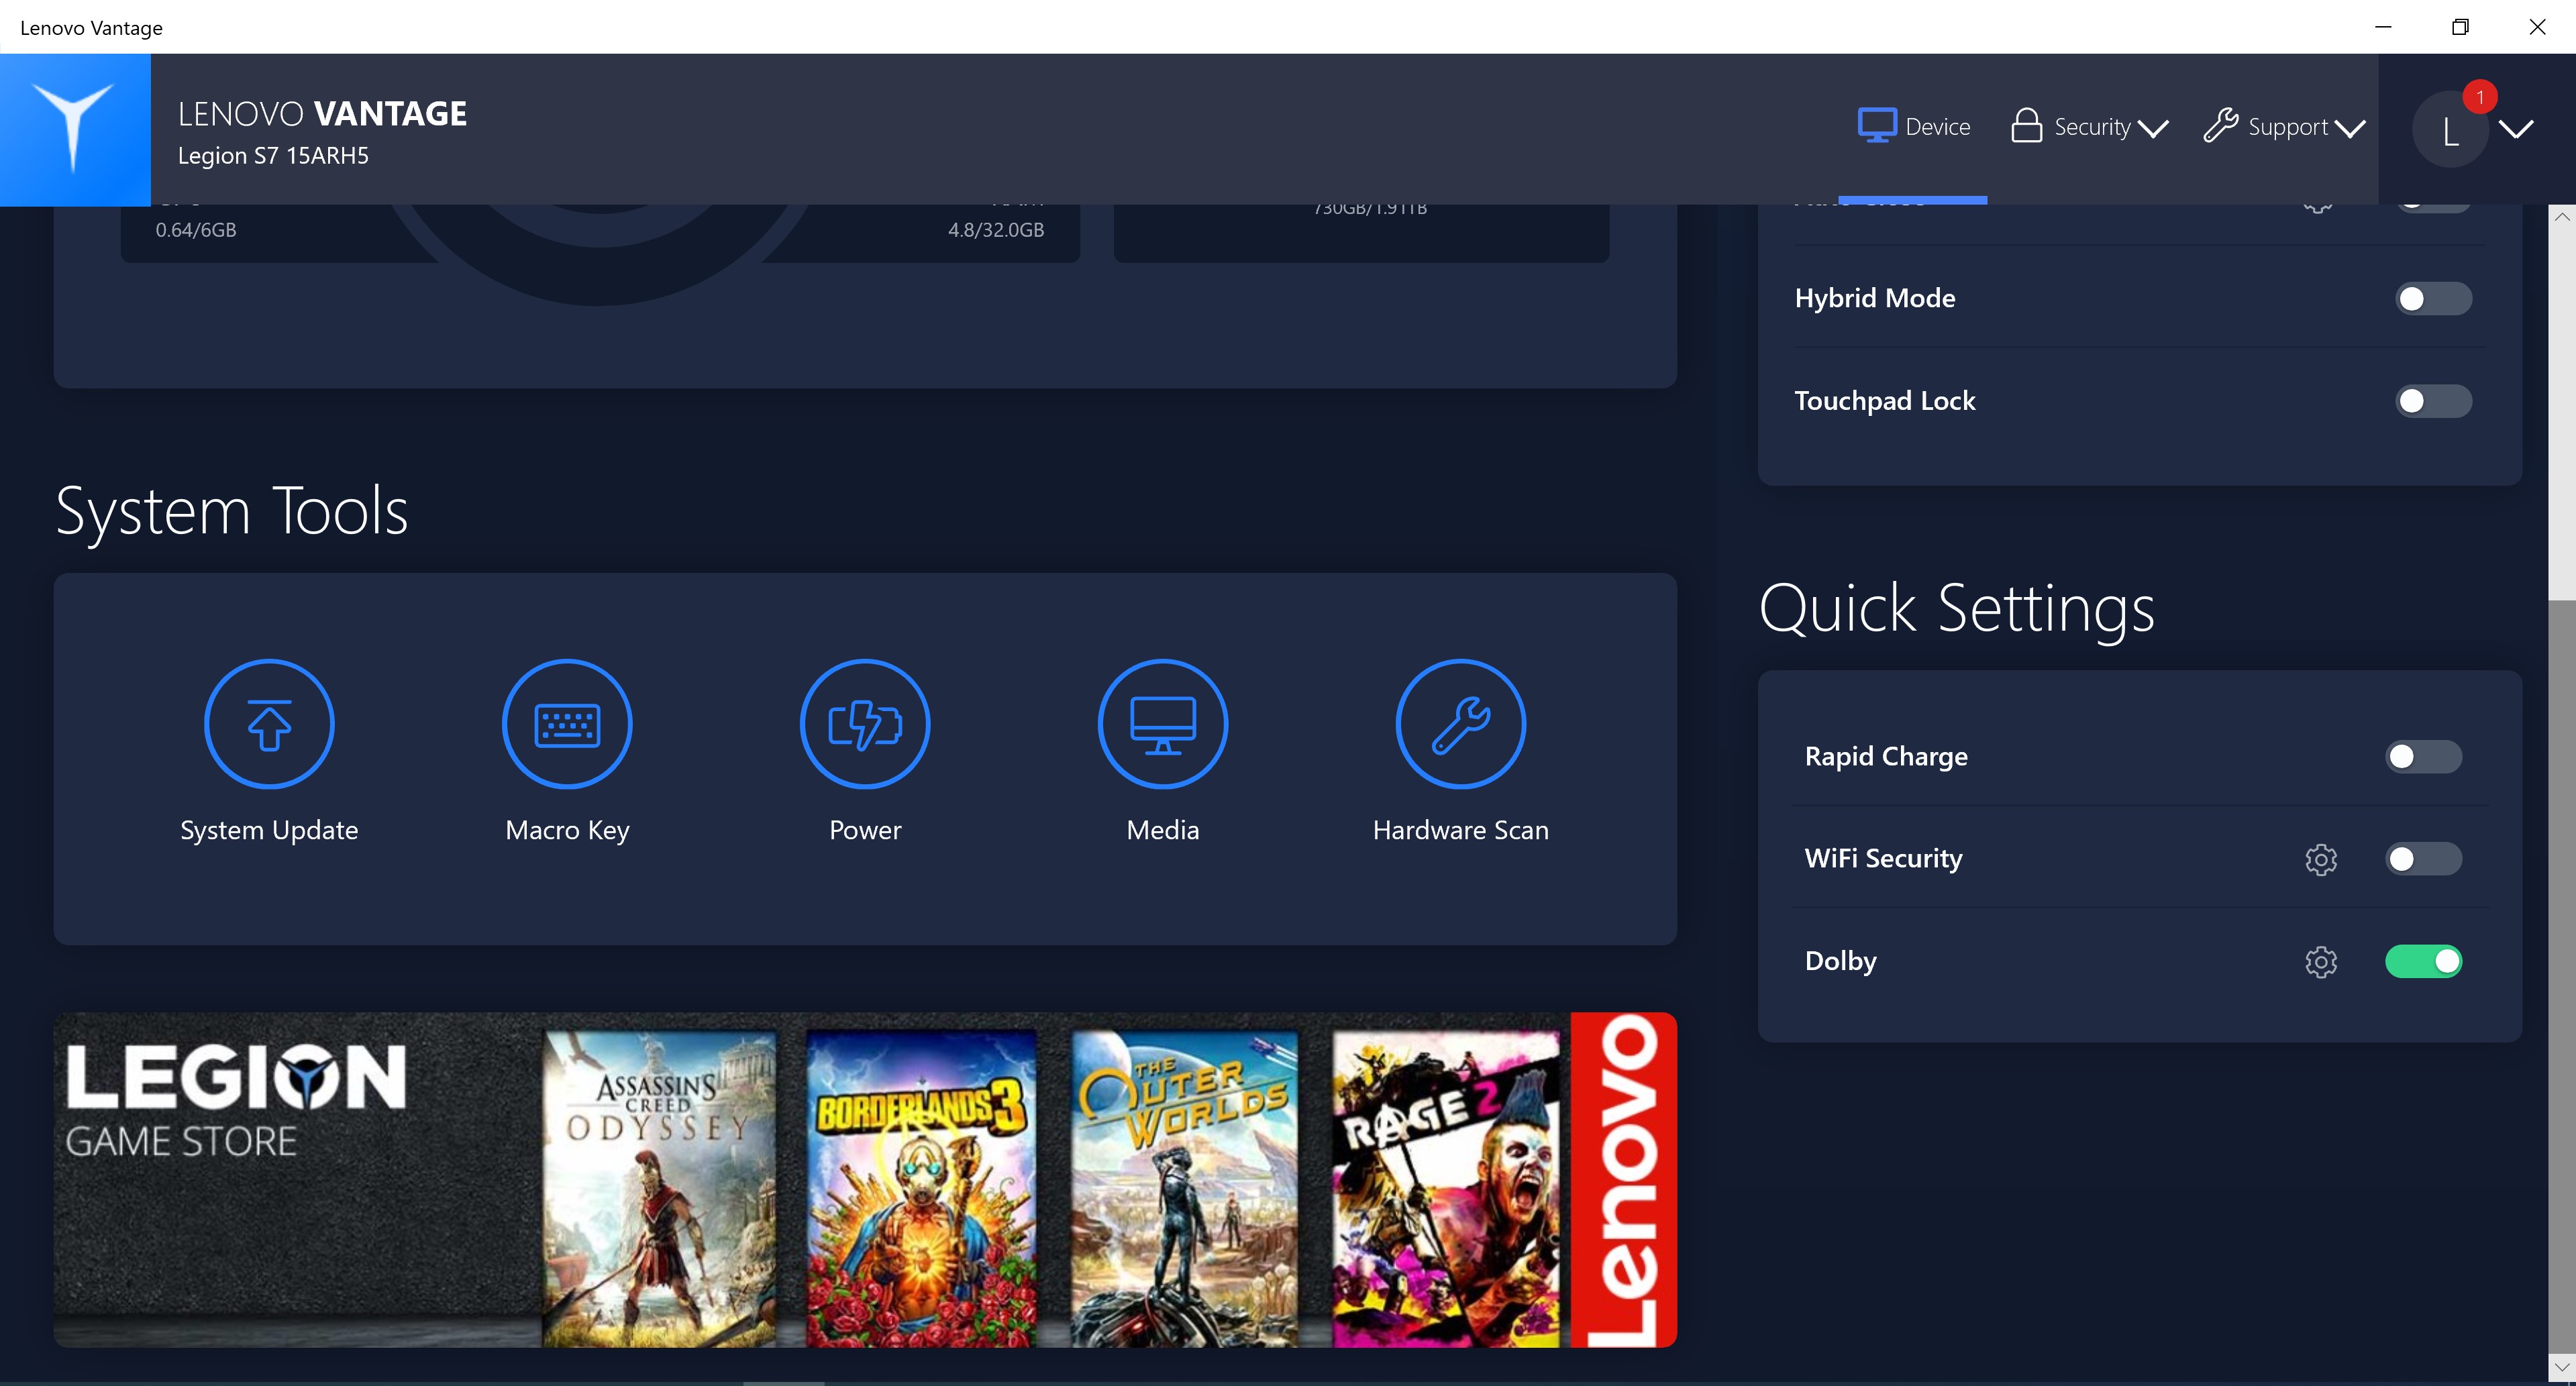Click the Power label

pyautogui.click(x=865, y=830)
